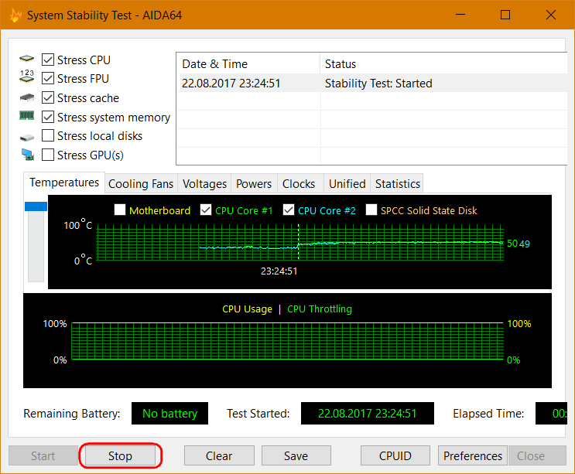
Task: Click the 23:24:51 time marker on temperature graph
Action: (279, 271)
